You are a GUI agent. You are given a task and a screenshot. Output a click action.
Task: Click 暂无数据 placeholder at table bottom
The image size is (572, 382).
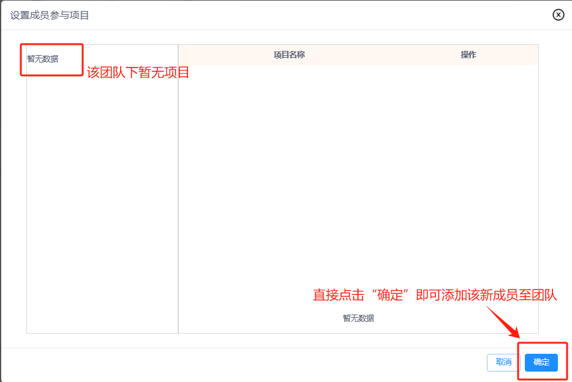pos(358,318)
